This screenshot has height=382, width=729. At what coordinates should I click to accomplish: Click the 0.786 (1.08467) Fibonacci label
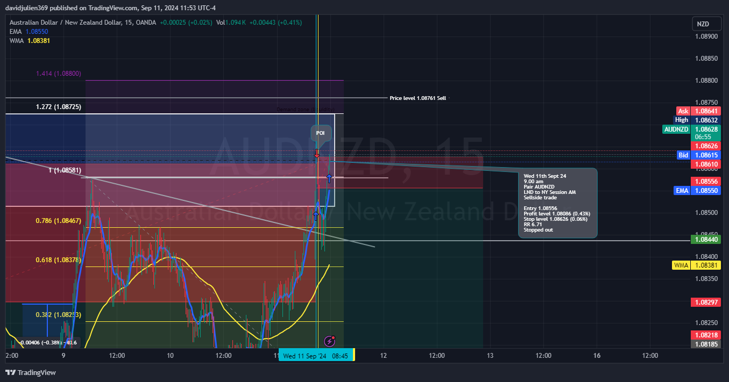pyautogui.click(x=59, y=221)
